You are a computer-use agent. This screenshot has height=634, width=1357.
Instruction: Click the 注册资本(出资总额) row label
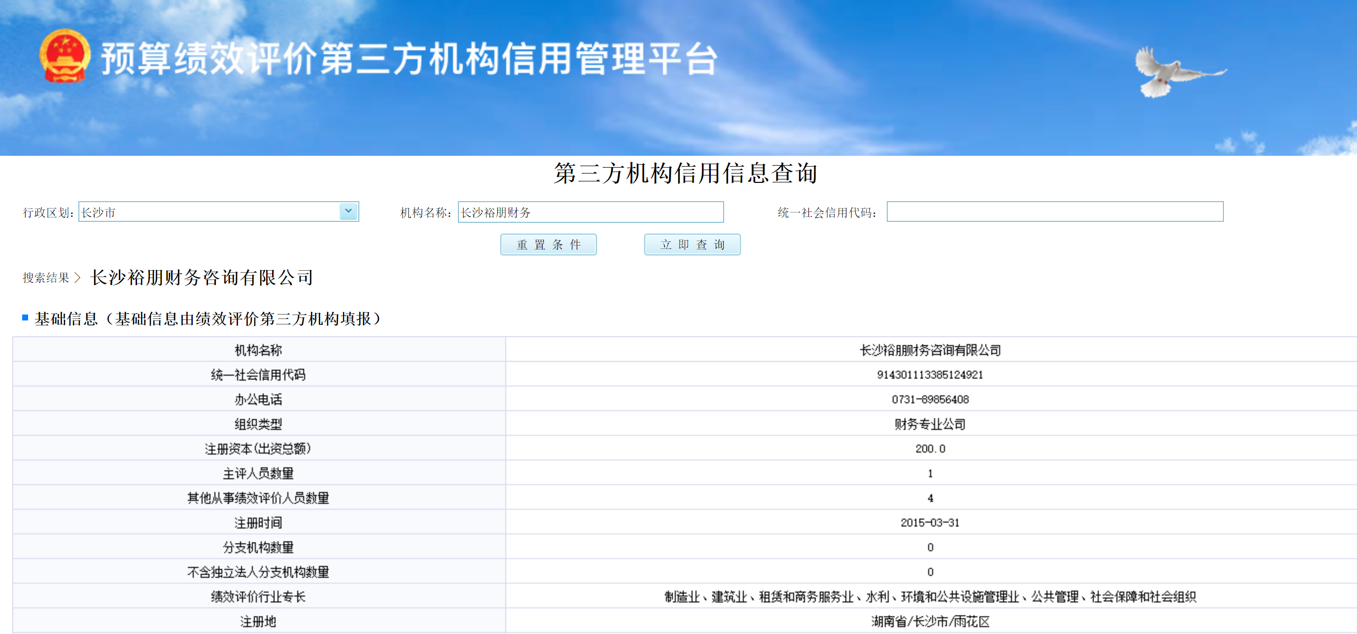point(258,449)
